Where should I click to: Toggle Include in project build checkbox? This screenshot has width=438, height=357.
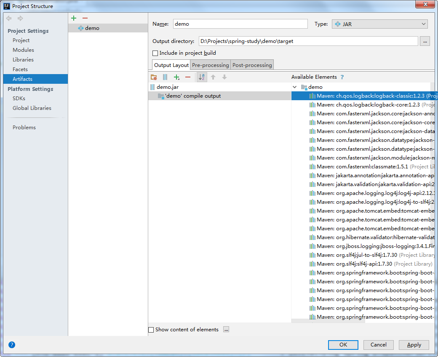(155, 53)
